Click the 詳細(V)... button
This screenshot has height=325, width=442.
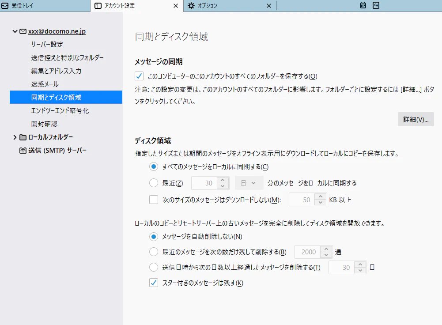[416, 120]
